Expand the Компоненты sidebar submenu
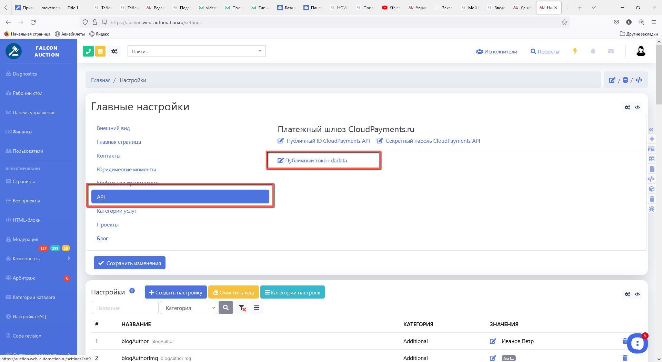 click(x=69, y=259)
